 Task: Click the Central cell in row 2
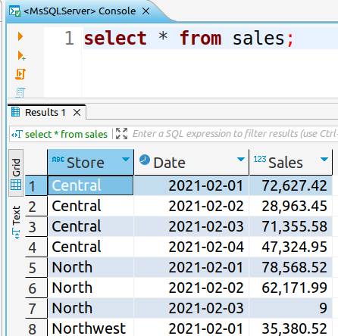(x=90, y=206)
